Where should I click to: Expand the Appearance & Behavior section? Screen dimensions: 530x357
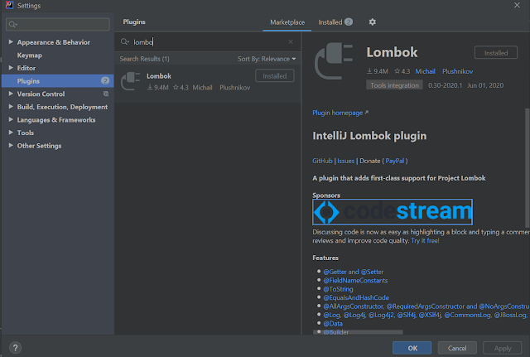pyautogui.click(x=11, y=42)
